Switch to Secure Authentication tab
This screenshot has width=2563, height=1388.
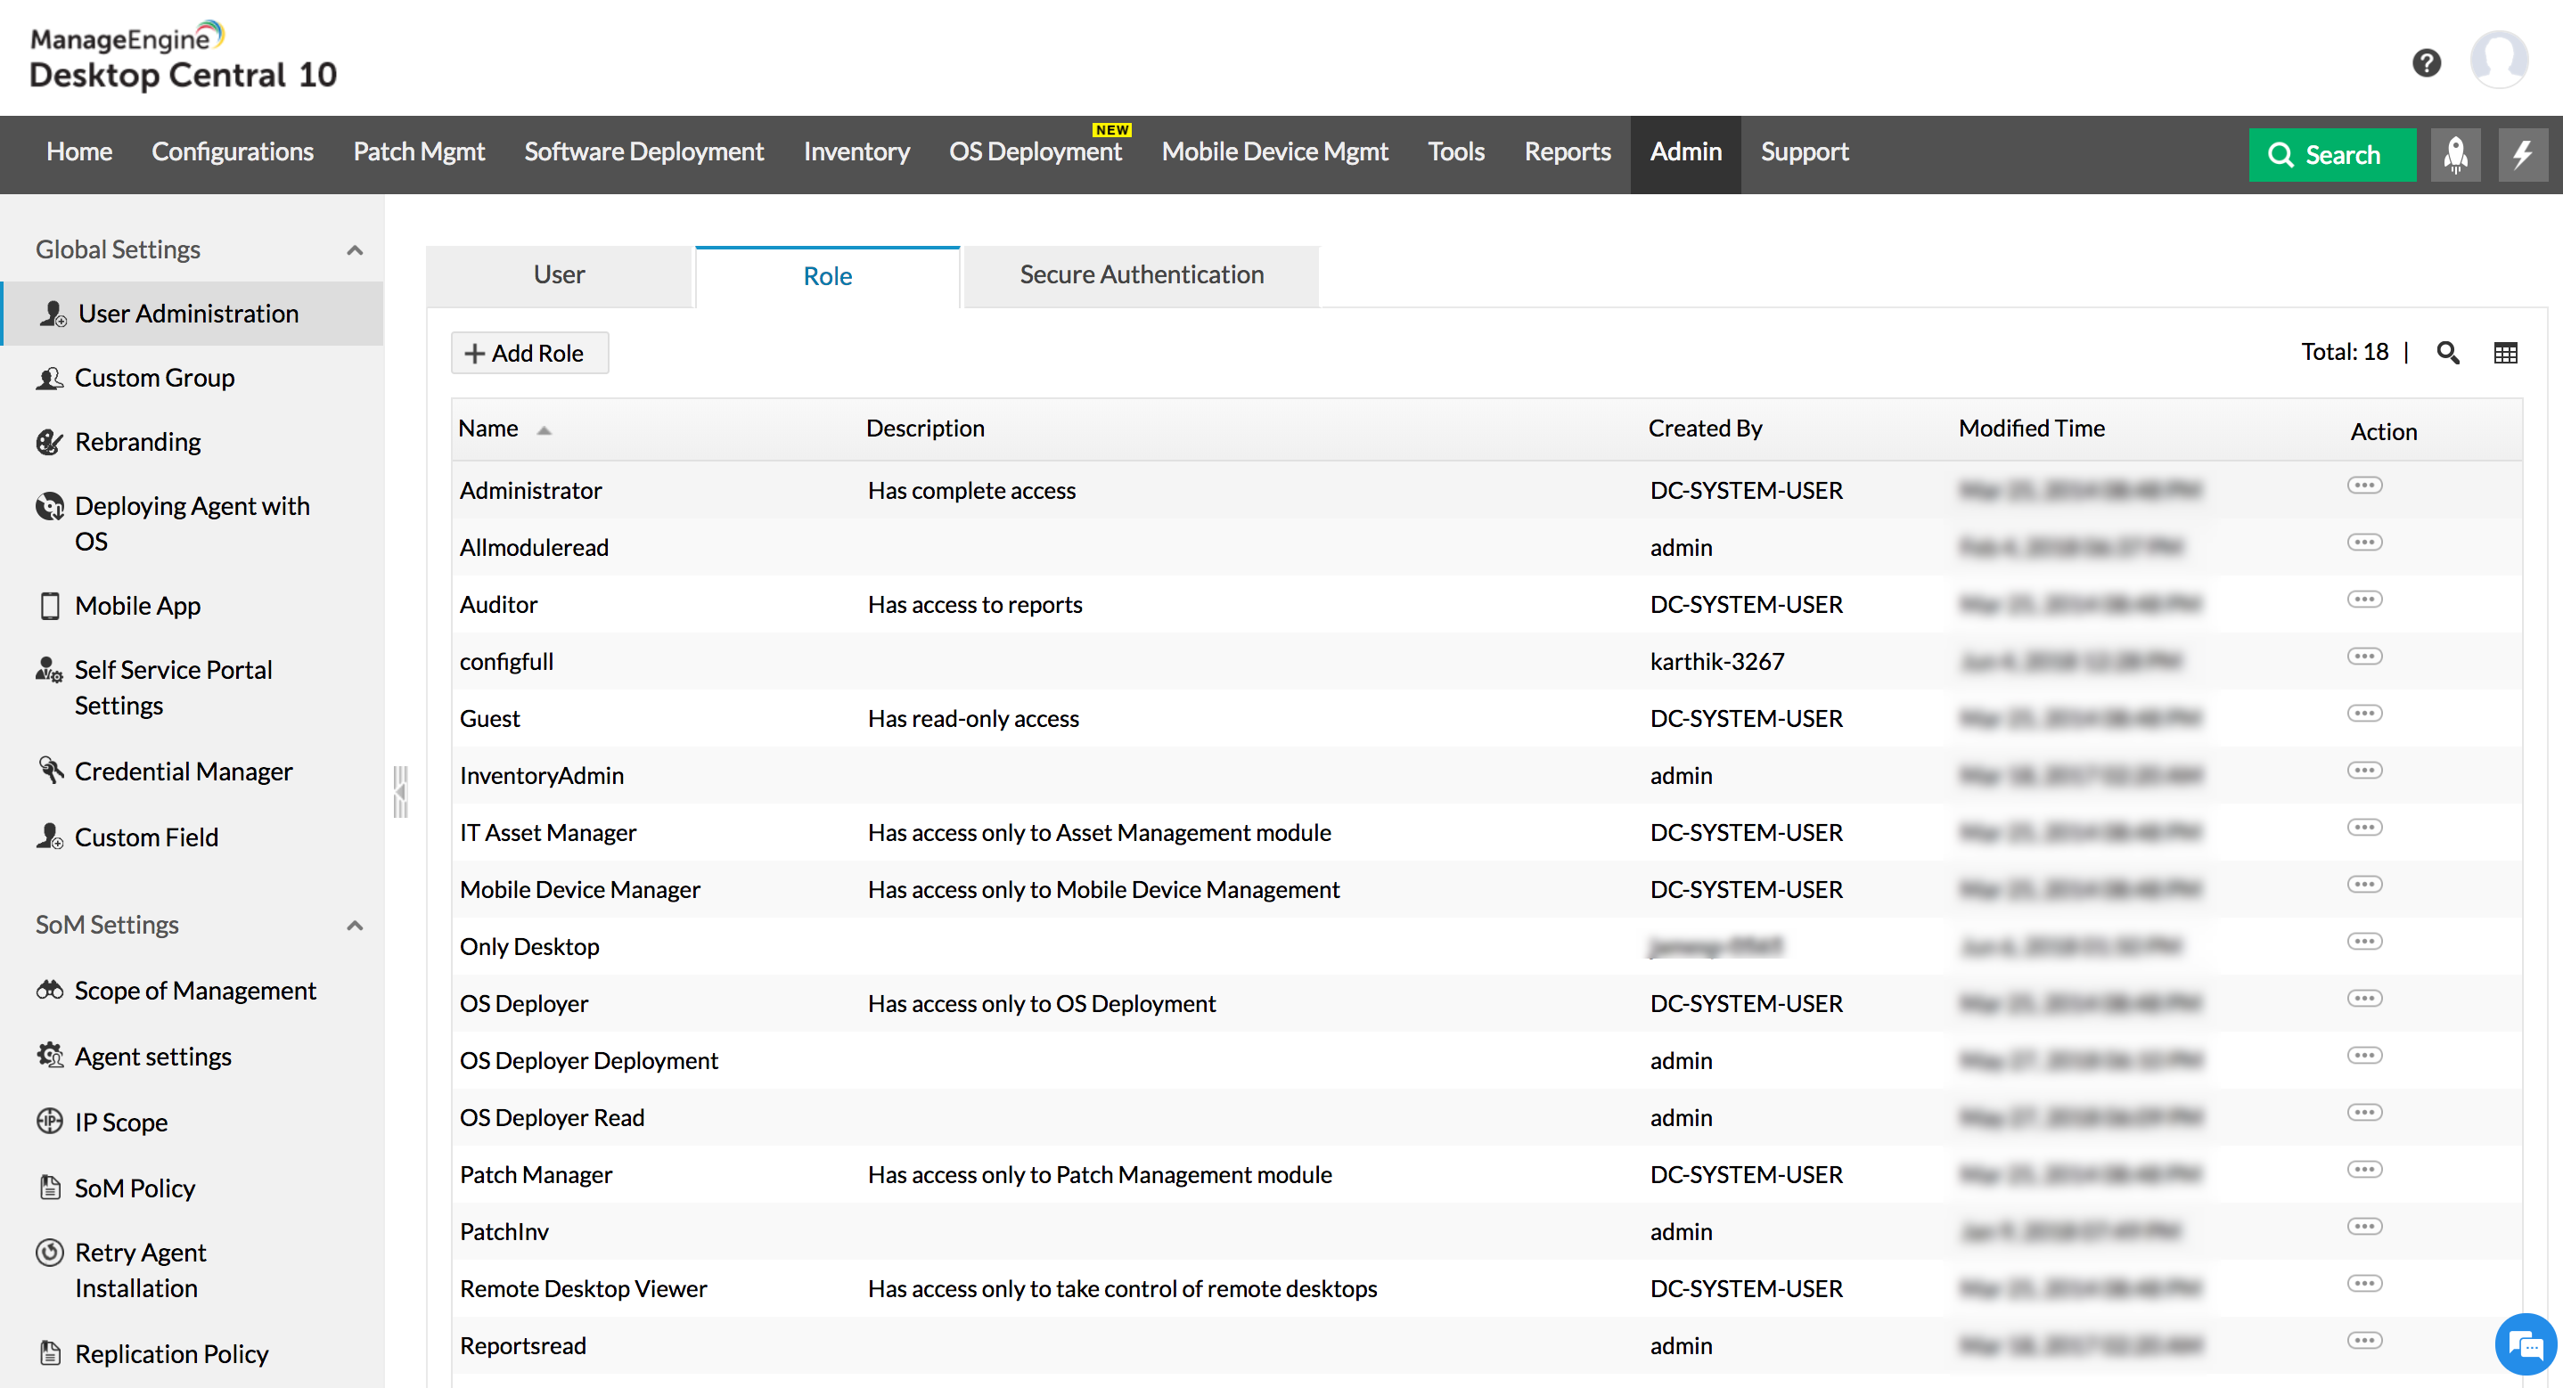pos(1142,274)
